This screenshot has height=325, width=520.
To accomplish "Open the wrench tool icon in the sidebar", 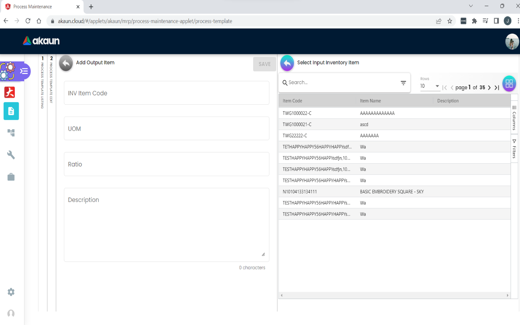I will 11,155.
